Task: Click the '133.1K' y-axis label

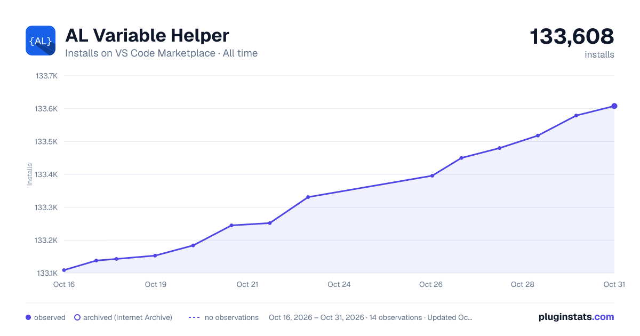Action: coord(46,273)
